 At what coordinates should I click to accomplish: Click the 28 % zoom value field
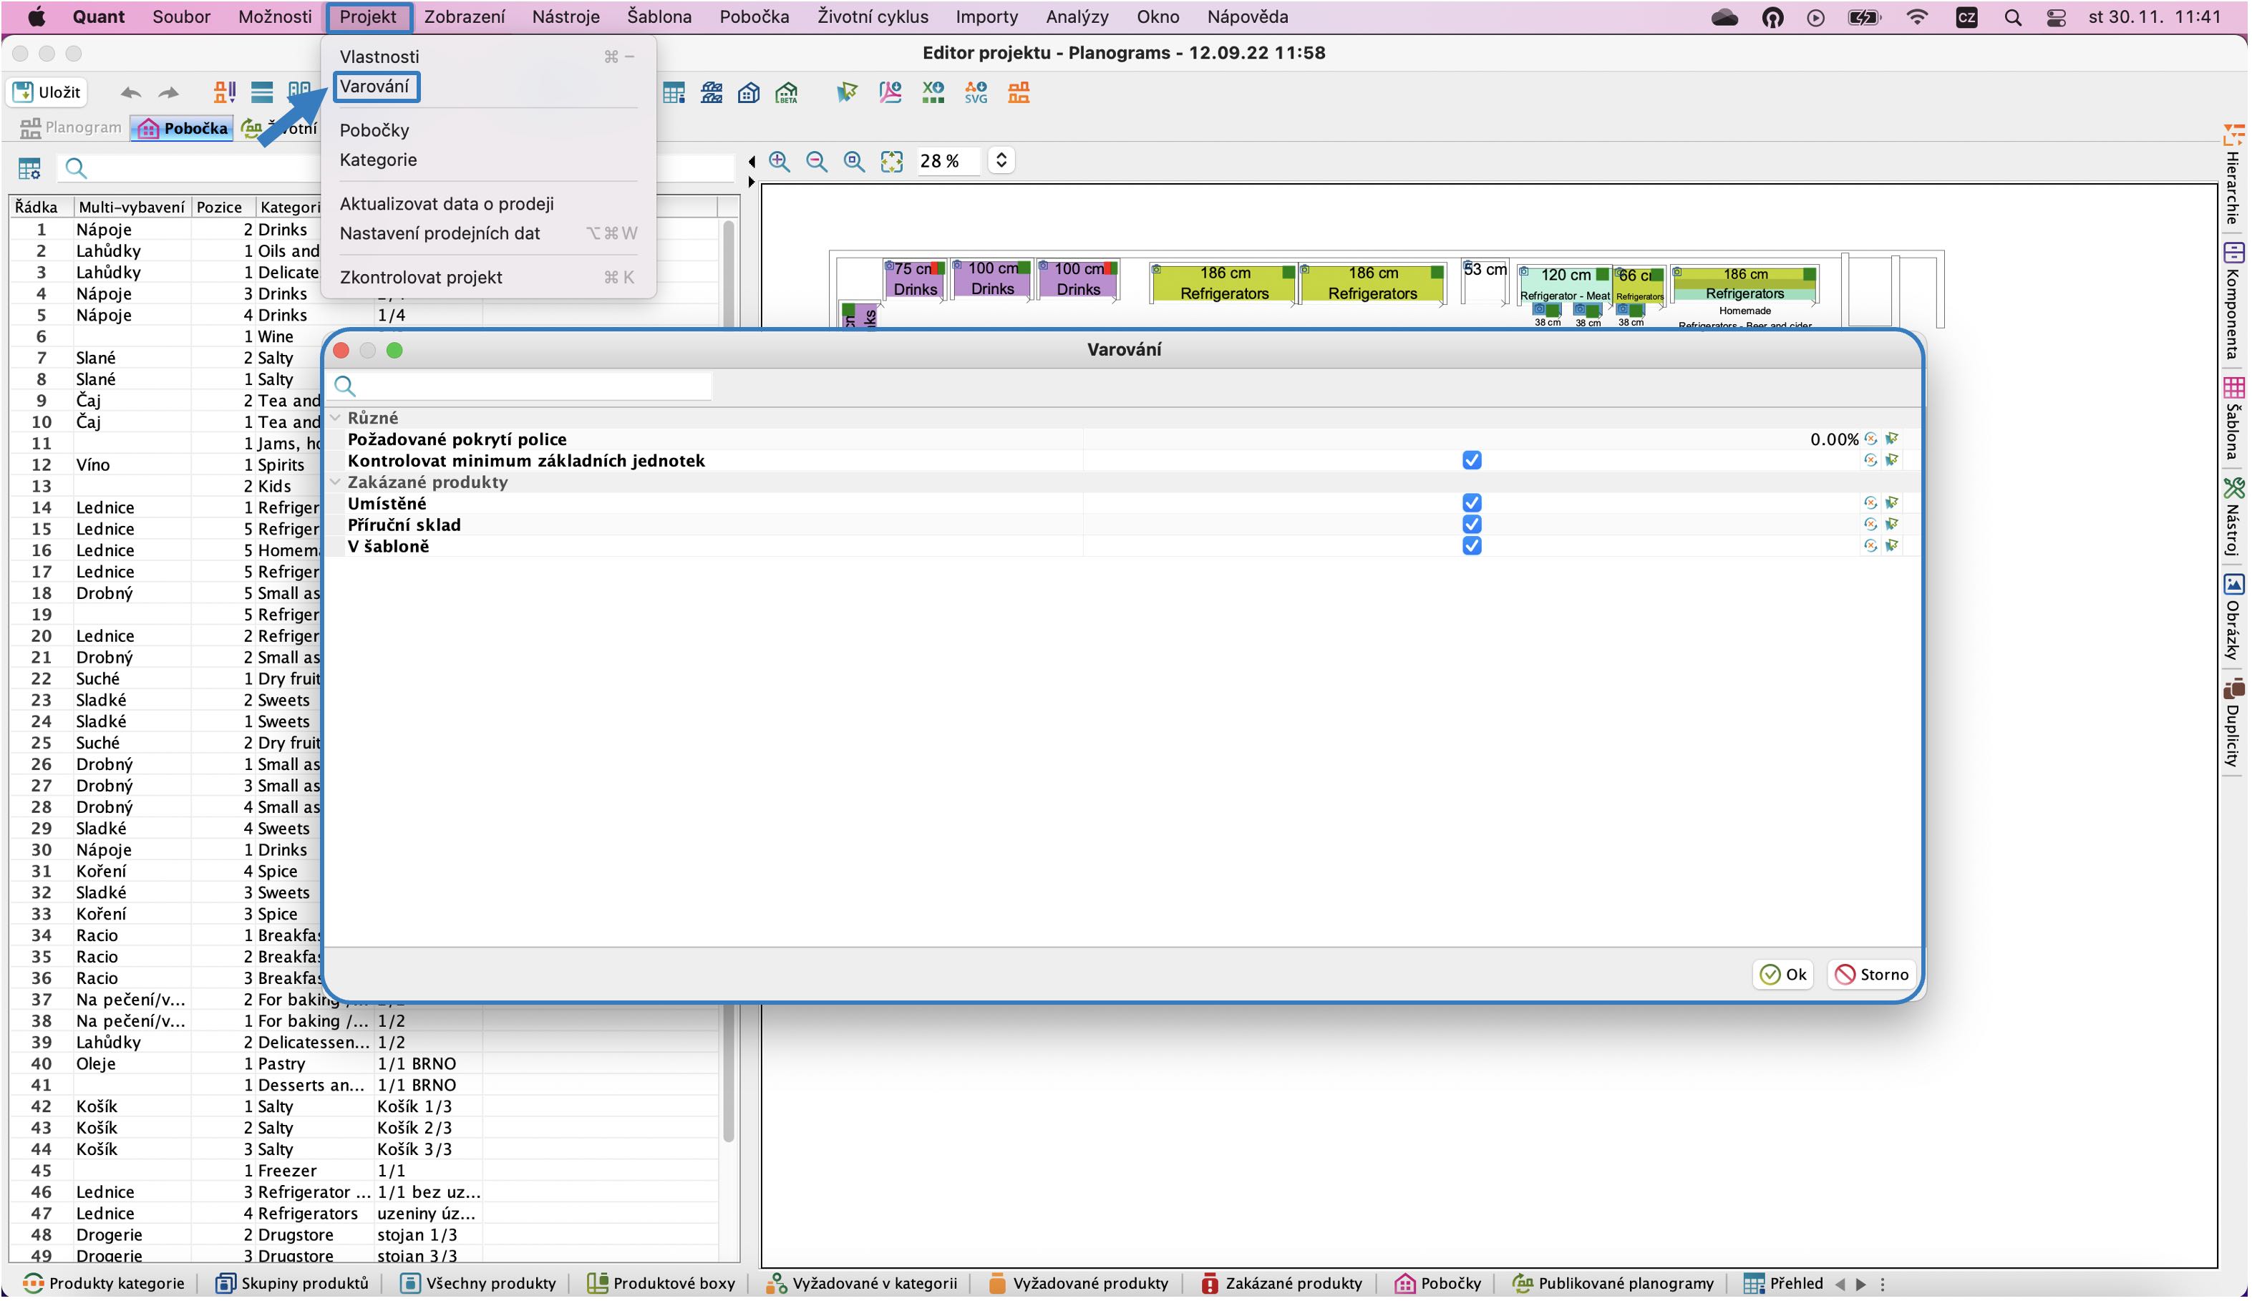coord(947,161)
